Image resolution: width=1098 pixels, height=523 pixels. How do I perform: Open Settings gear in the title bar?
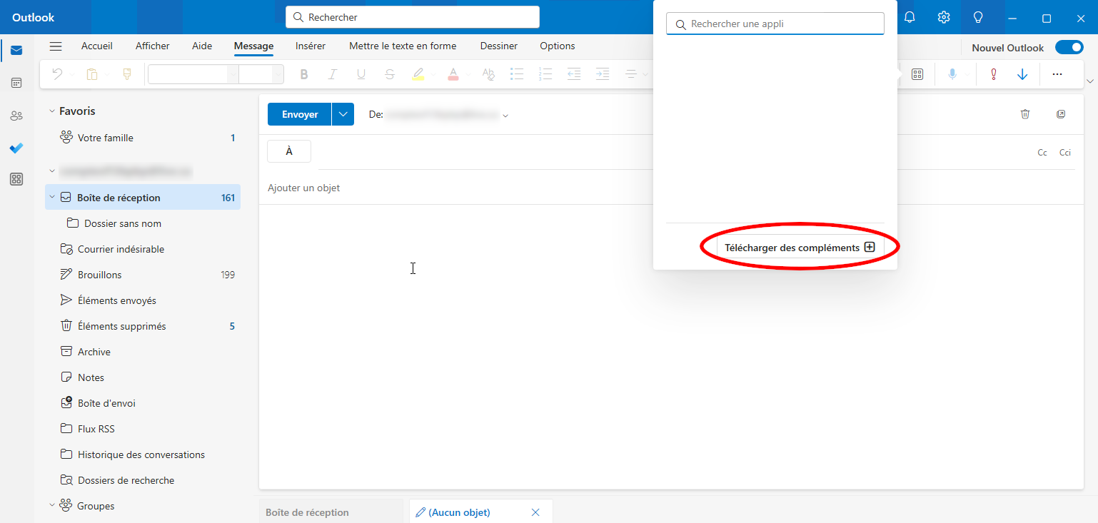coord(944,17)
